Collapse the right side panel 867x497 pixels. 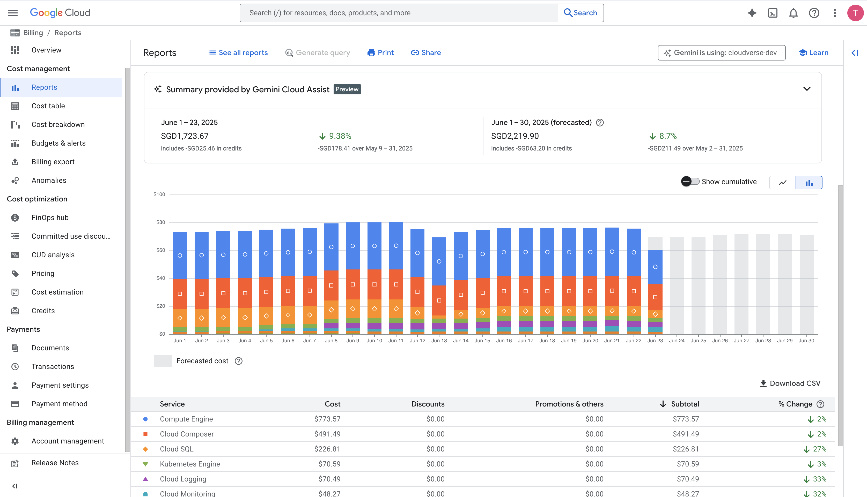(x=854, y=52)
